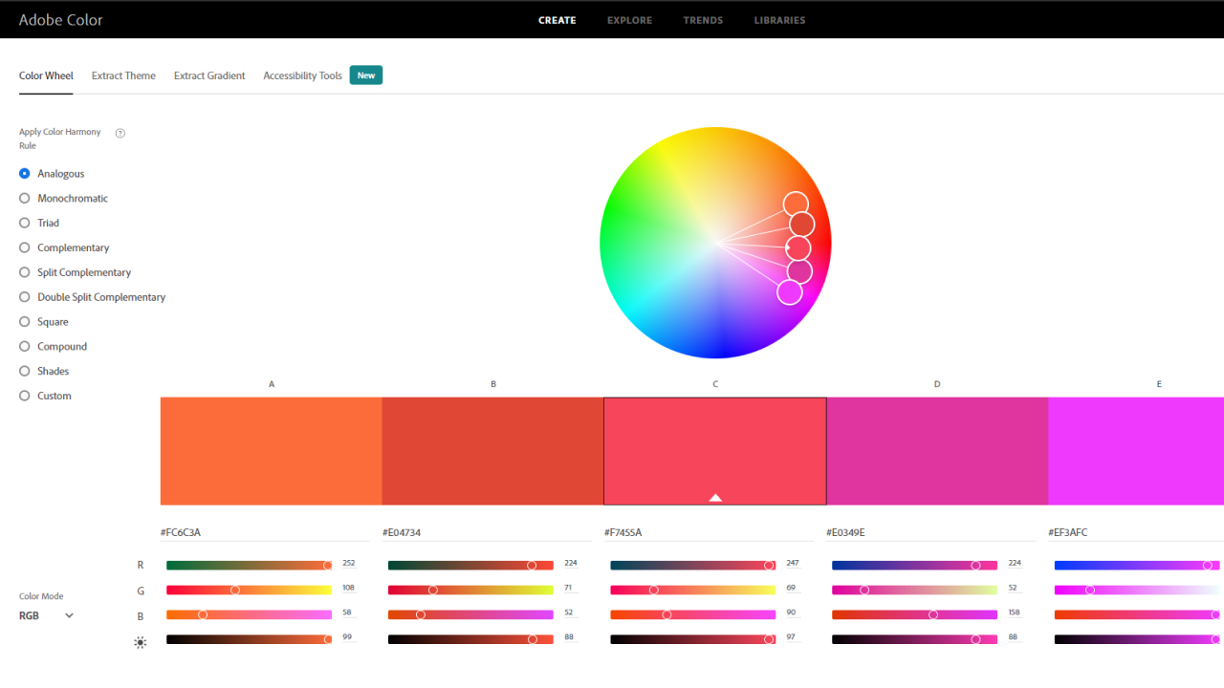The height and width of the screenshot is (688, 1224).
Task: Click the #E04734 hex code field
Action: [486, 532]
